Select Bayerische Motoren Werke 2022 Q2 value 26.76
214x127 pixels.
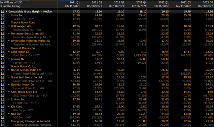pyautogui.click(x=187, y=41)
